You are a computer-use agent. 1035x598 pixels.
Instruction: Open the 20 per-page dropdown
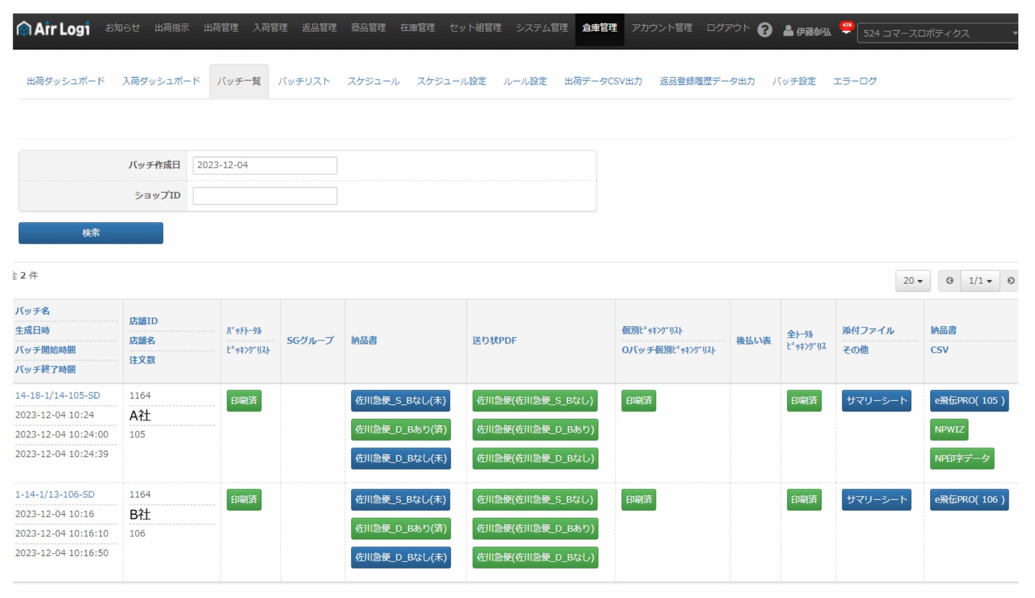click(912, 281)
